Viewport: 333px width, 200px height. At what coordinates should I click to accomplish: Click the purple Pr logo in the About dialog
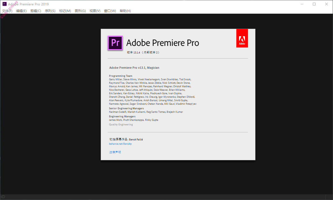click(115, 43)
